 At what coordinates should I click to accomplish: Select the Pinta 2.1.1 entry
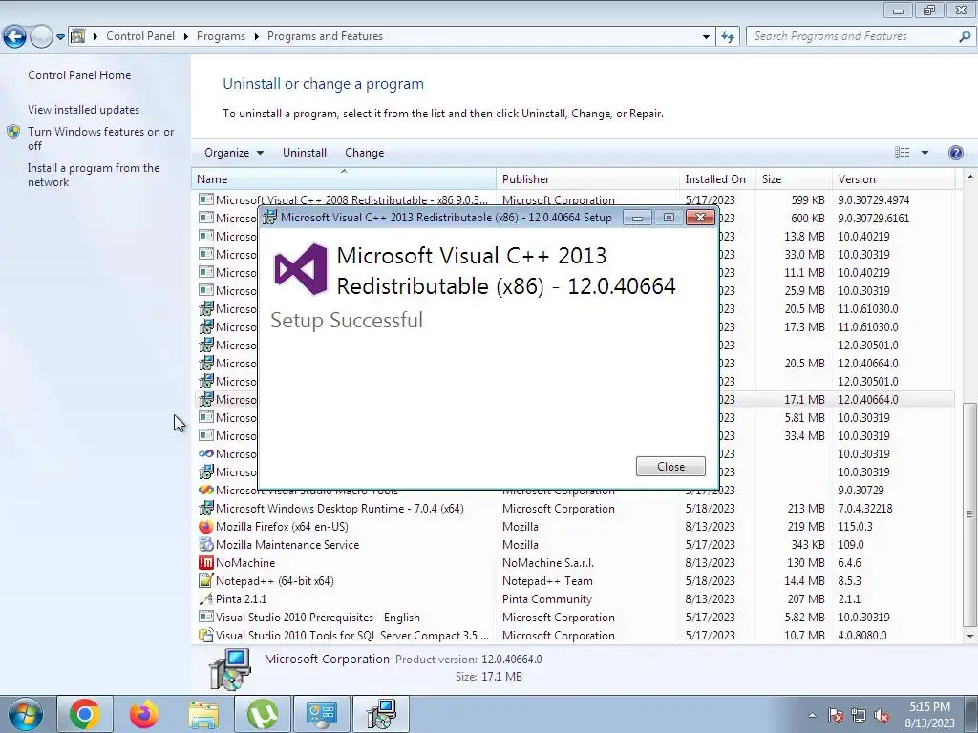[575, 599]
